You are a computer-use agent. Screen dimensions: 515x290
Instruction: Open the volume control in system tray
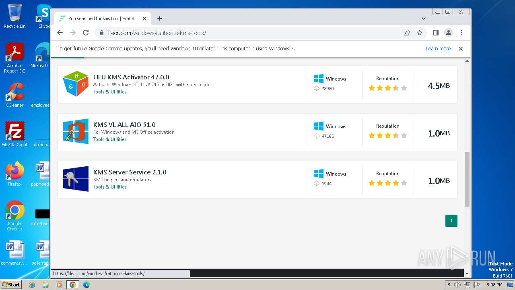pos(457,285)
